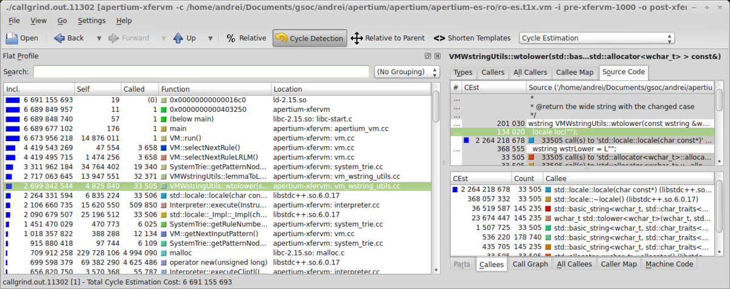Sort the callee list by Count column

tap(523, 179)
